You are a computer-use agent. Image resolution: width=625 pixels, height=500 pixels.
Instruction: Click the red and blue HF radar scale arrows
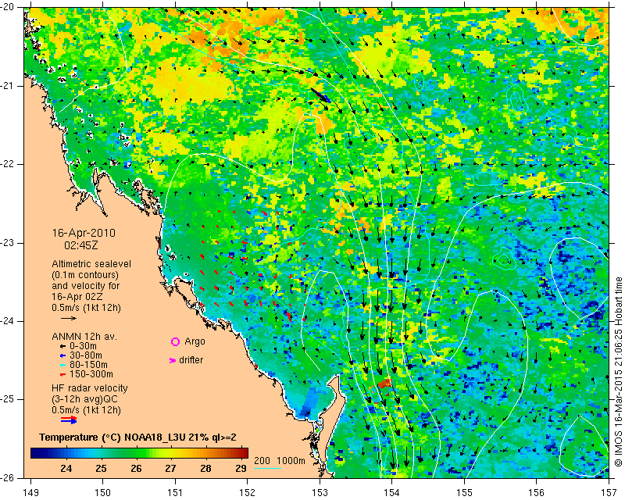click(69, 419)
